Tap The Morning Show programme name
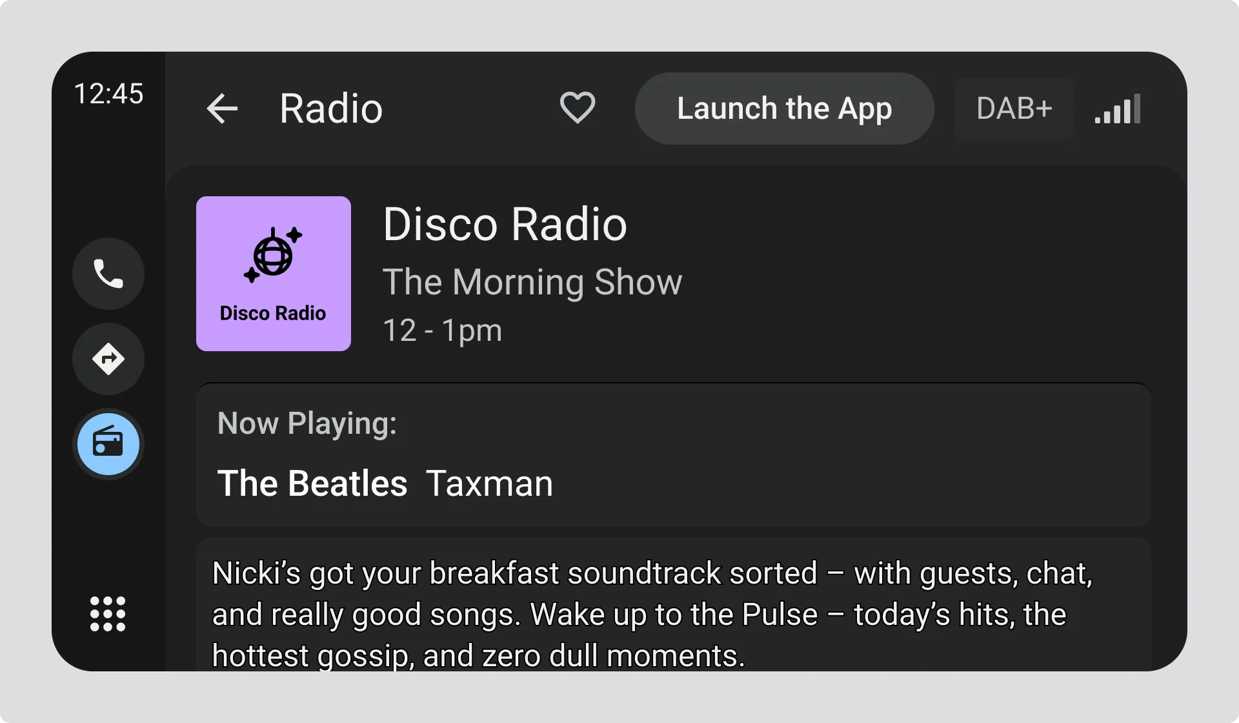This screenshot has height=723, width=1239. pyautogui.click(x=532, y=282)
